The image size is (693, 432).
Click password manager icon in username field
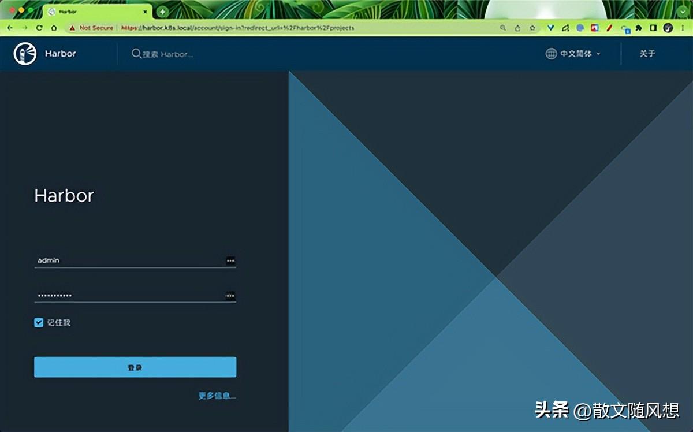(230, 261)
